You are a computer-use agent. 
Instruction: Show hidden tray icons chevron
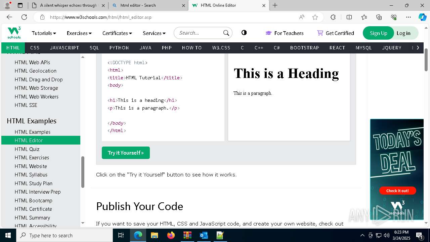[x=362, y=235]
